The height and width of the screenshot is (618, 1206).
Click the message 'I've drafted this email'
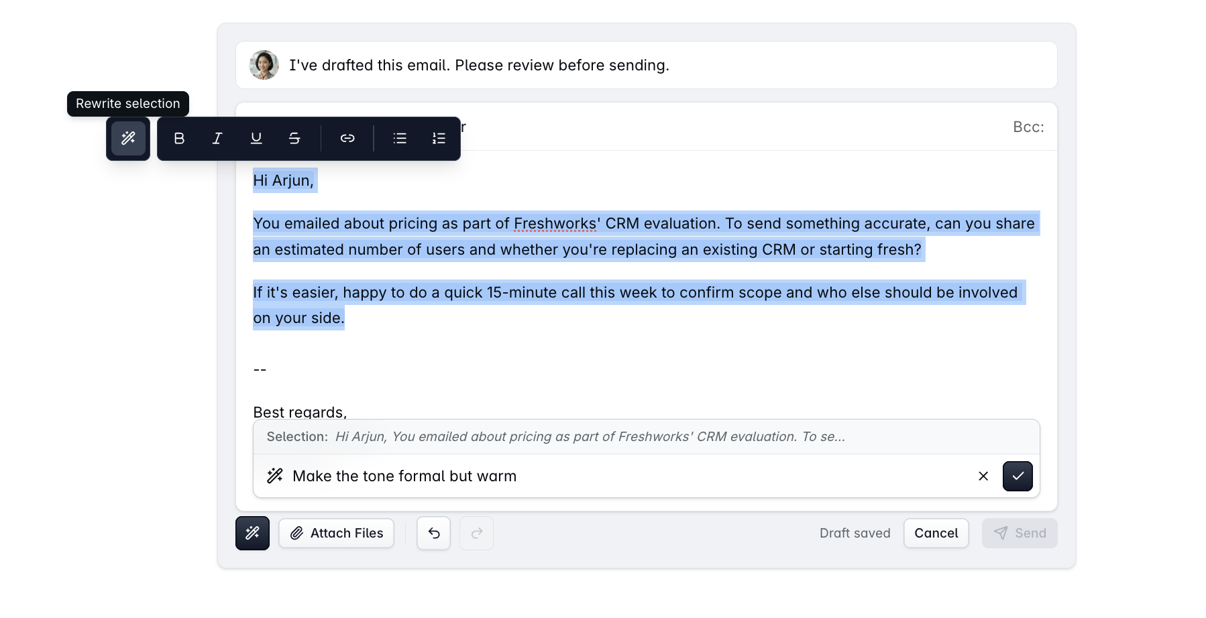(x=479, y=65)
